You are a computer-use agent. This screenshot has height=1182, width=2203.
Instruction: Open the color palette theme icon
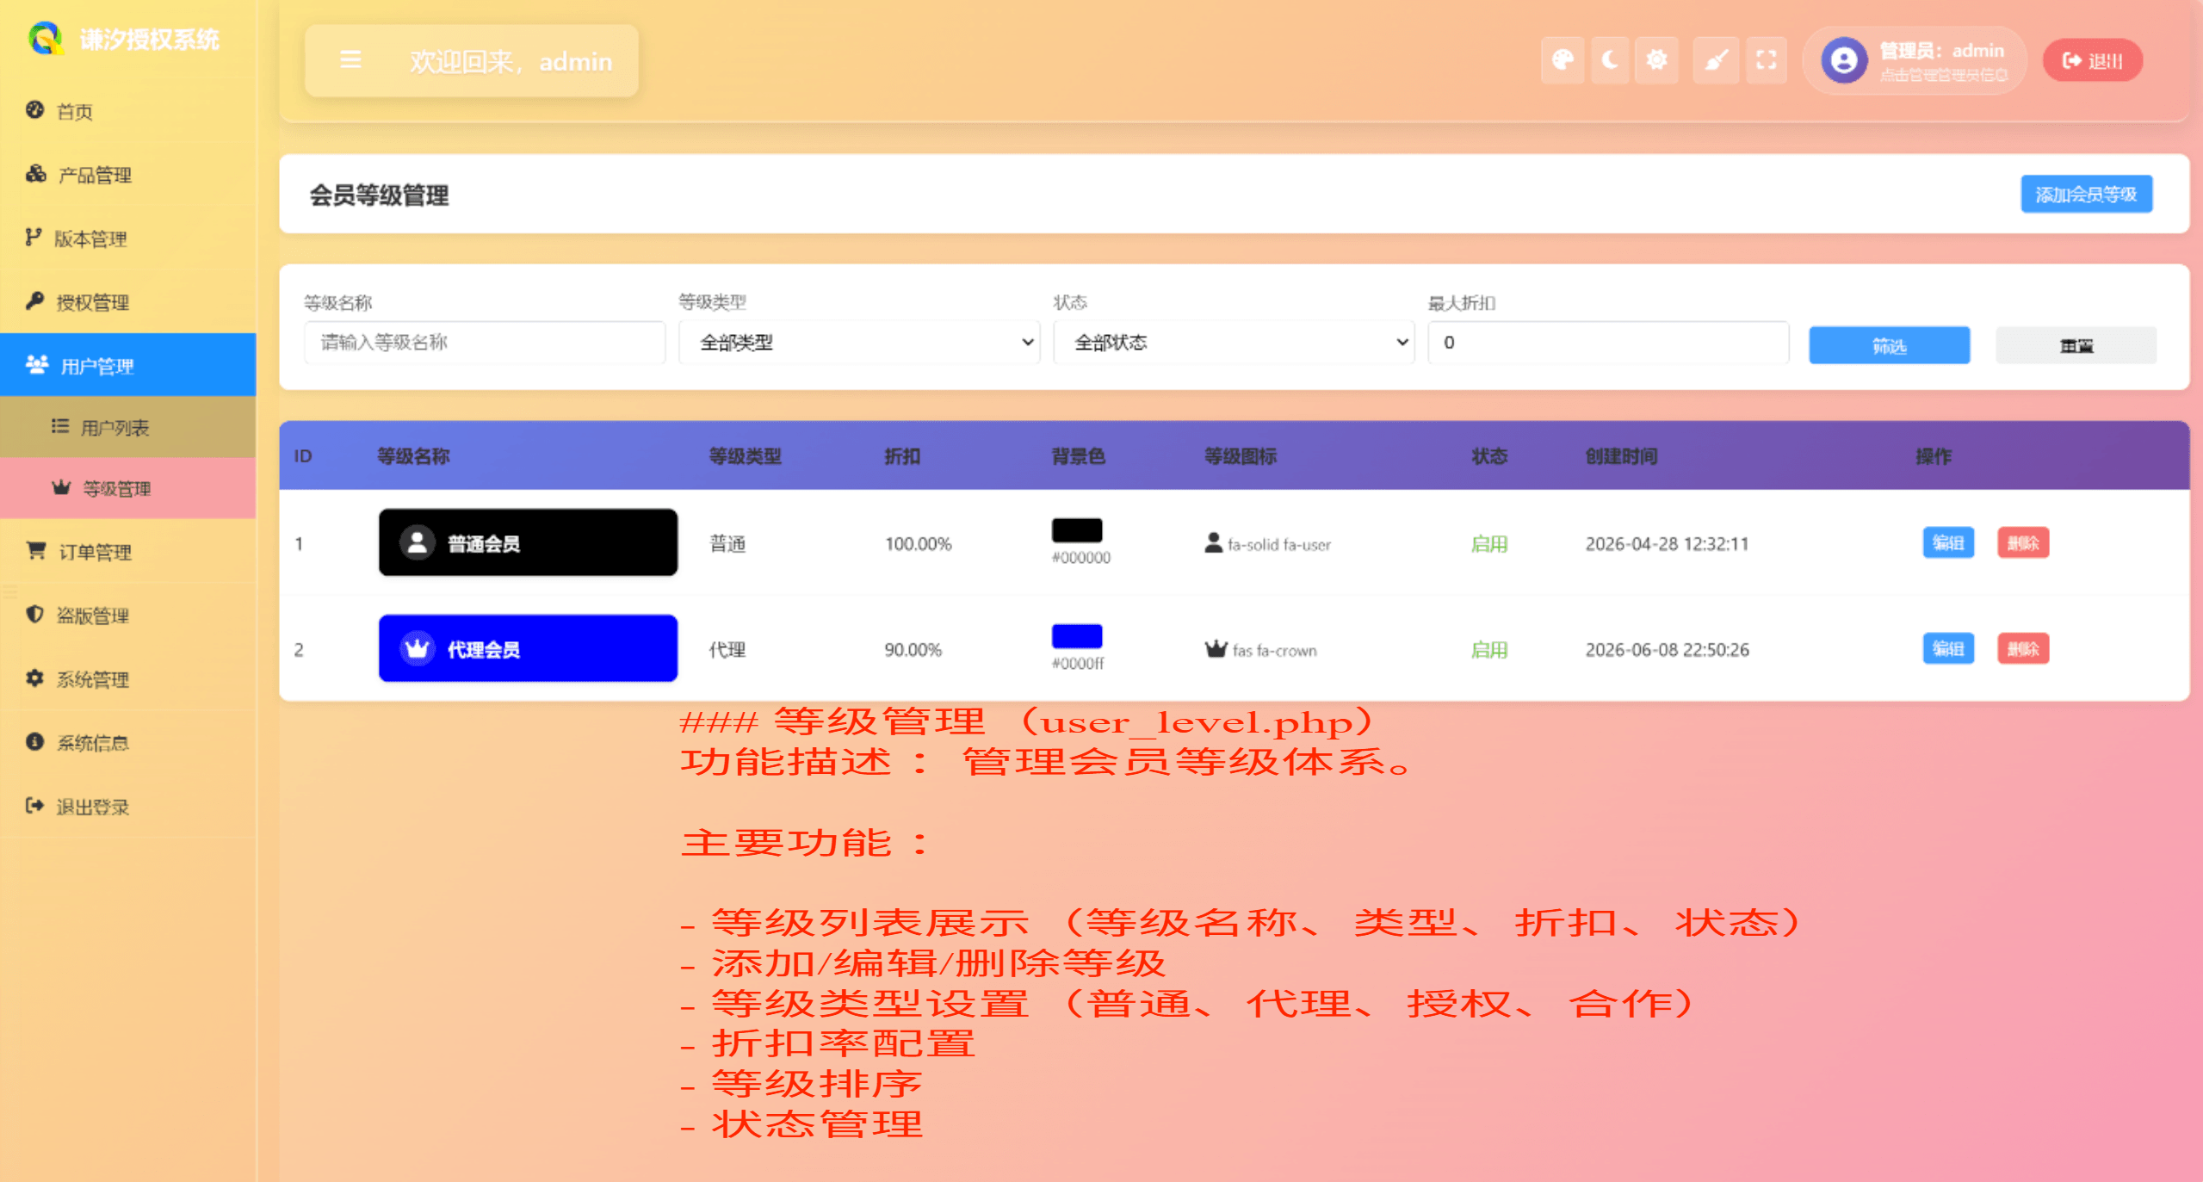(1563, 60)
